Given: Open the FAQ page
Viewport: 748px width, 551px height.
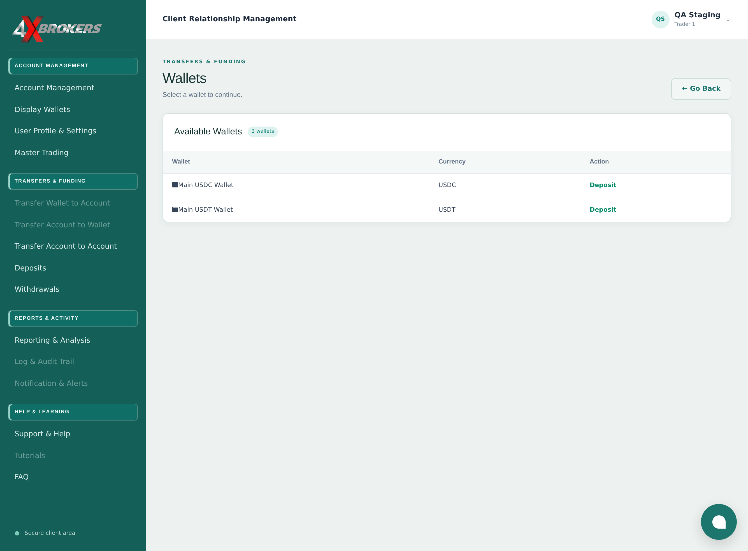Looking at the screenshot, I should [x=22, y=477].
